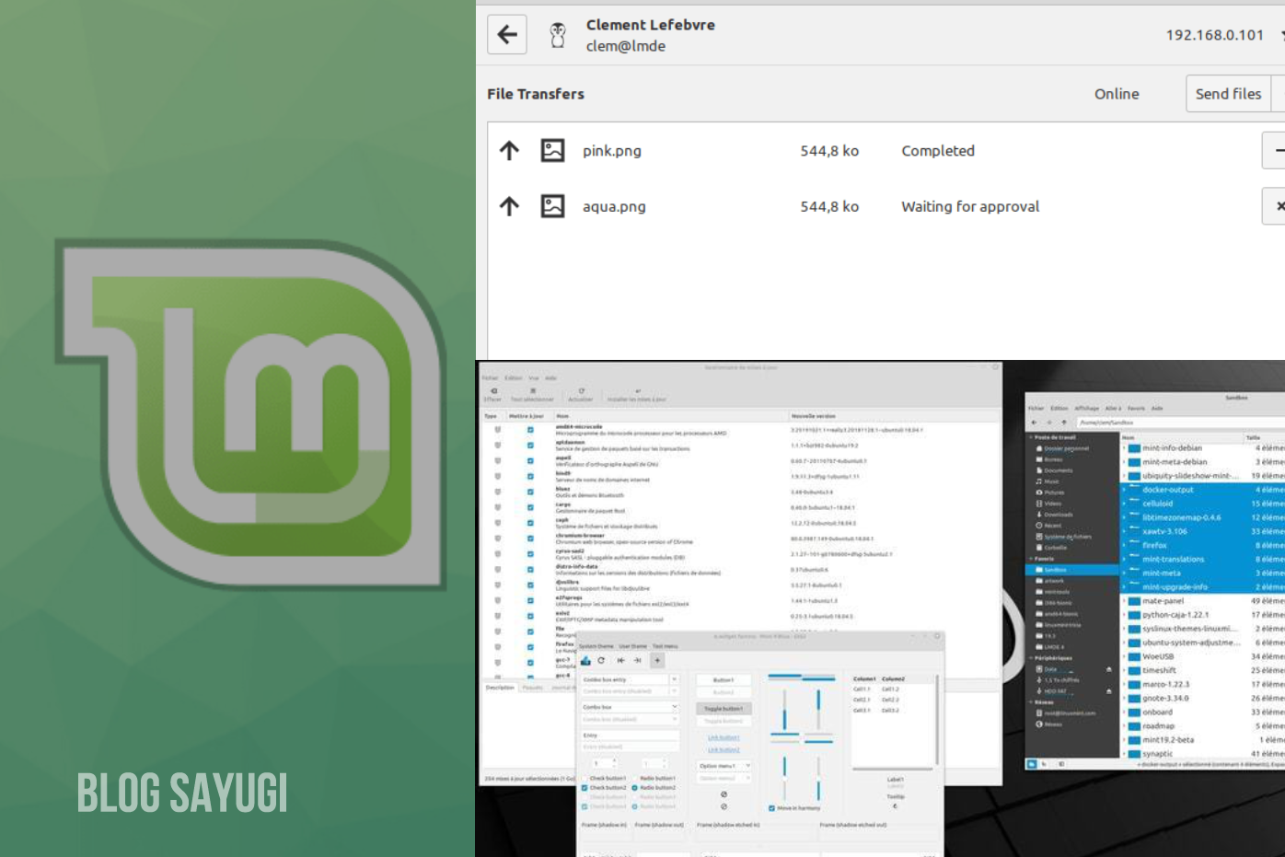Expand the WoeUSB folder
This screenshot has height=857, width=1285.
click(x=1124, y=656)
